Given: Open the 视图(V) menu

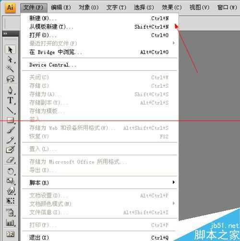Looking at the screenshot, I should 200,8.
